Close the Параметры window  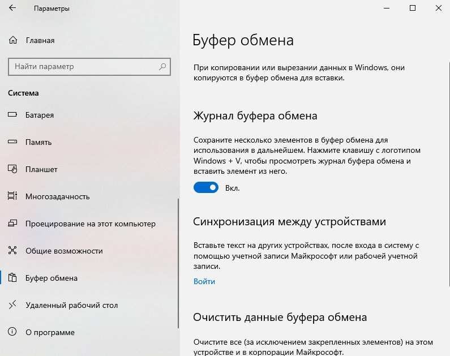(x=438, y=8)
